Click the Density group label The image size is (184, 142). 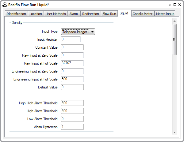point(17,23)
